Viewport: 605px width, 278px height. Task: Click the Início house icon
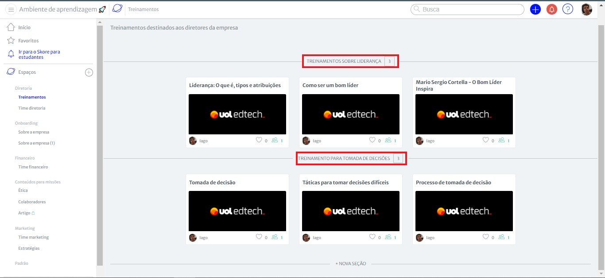point(11,27)
